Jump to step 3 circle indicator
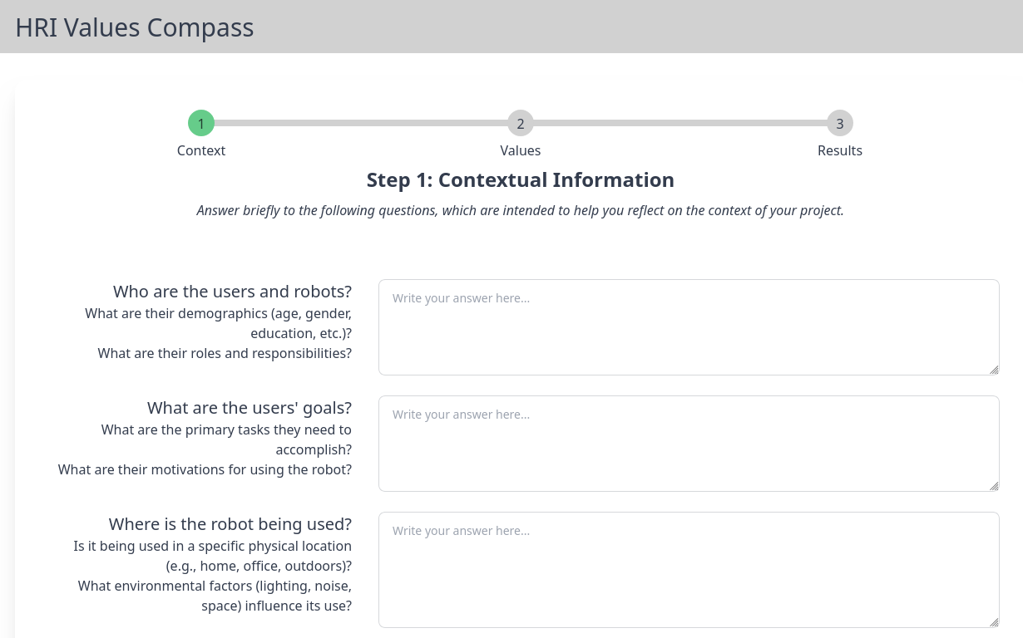 pyautogui.click(x=840, y=124)
